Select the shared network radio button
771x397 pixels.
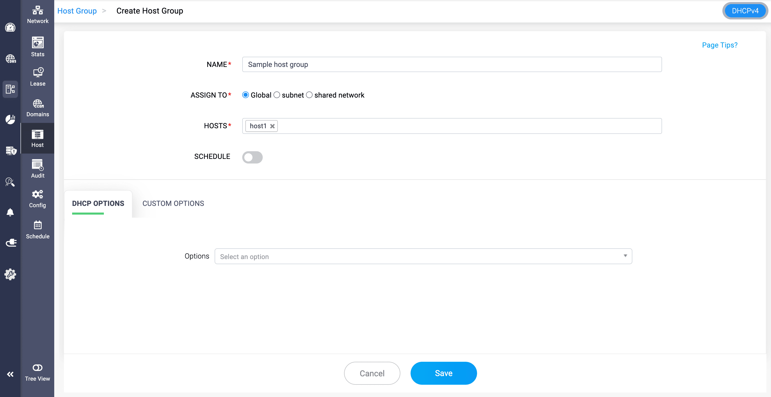(309, 95)
